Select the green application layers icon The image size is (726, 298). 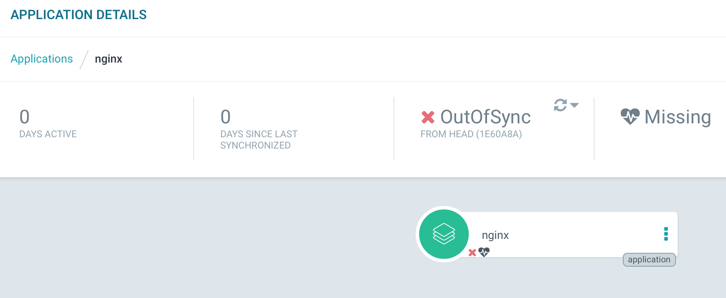pos(444,234)
